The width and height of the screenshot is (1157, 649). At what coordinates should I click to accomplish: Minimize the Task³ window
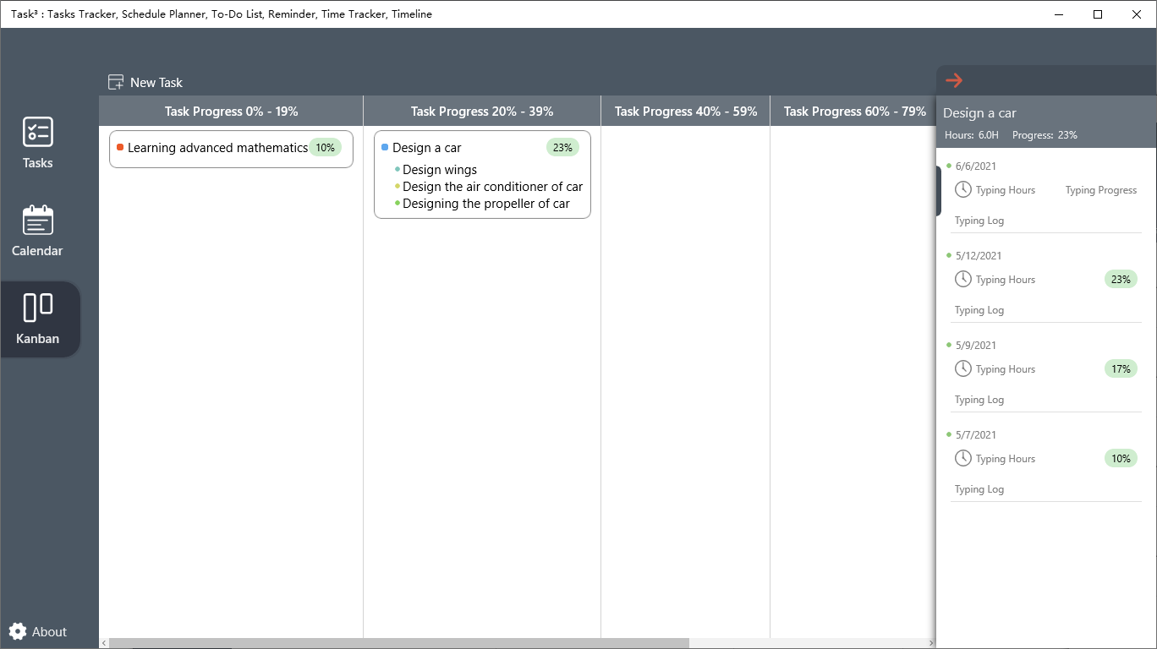pyautogui.click(x=1059, y=14)
